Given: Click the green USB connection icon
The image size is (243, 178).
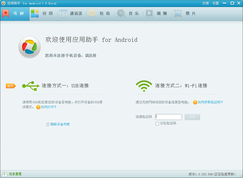Looking at the screenshot, I should pos(31,86).
